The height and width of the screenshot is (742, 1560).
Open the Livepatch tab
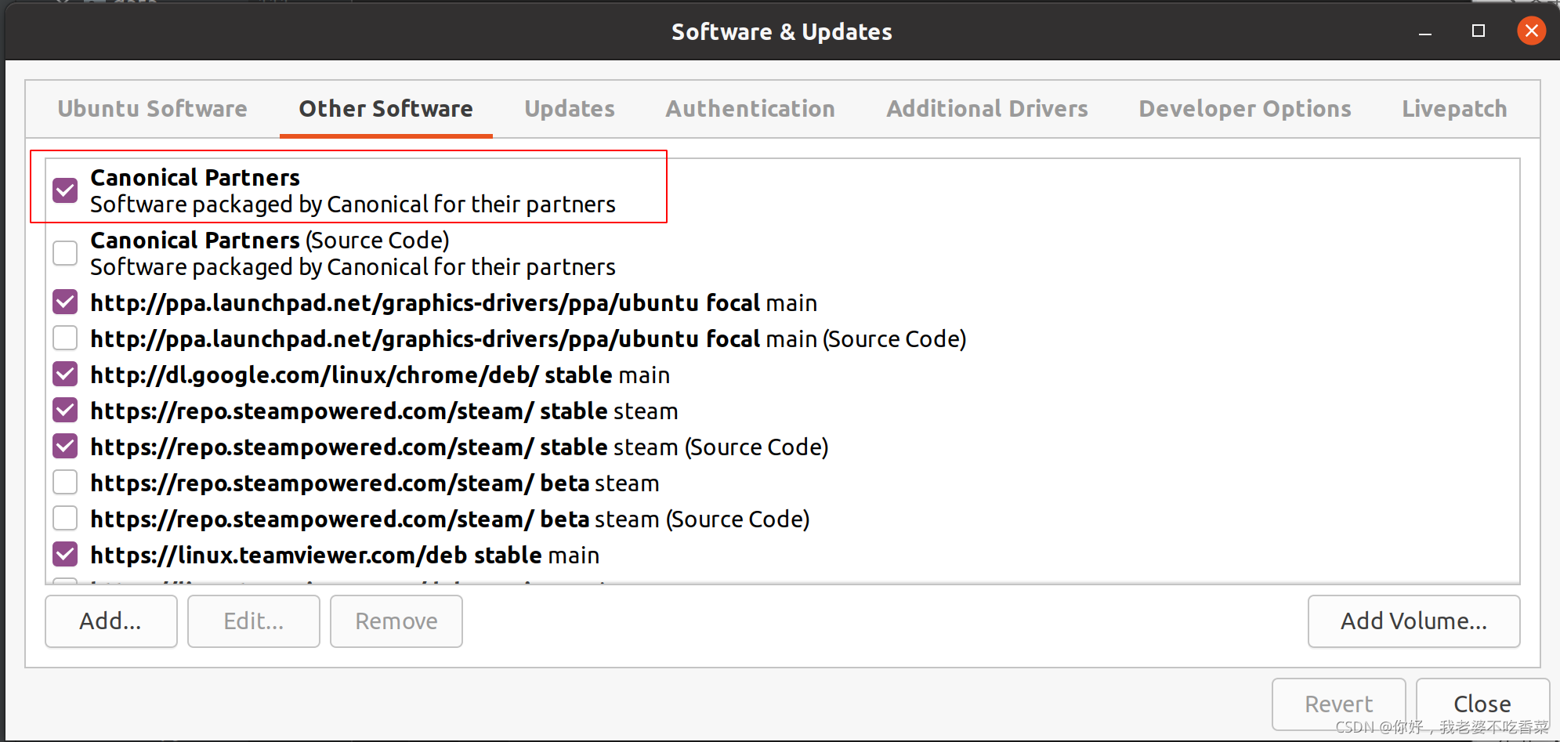click(1454, 108)
